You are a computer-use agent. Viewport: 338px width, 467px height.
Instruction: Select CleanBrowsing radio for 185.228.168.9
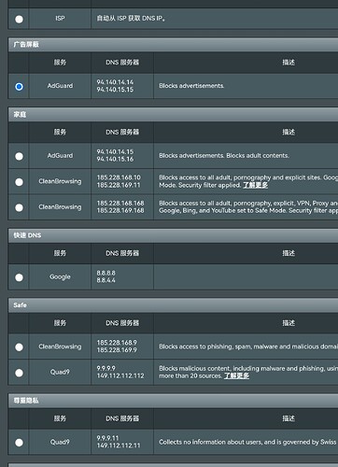[x=19, y=347]
